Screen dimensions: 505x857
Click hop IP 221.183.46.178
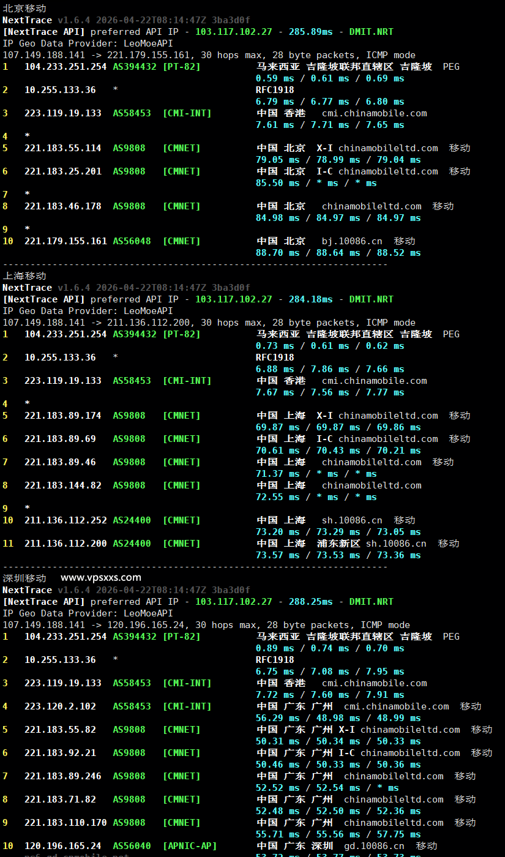pyautogui.click(x=63, y=206)
